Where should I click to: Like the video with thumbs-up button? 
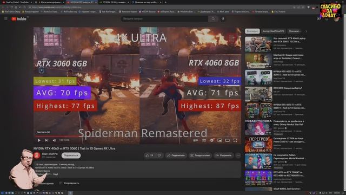[x=149, y=155]
